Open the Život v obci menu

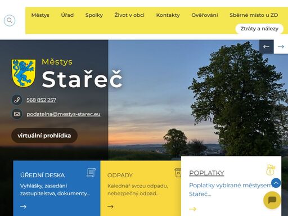(129, 15)
